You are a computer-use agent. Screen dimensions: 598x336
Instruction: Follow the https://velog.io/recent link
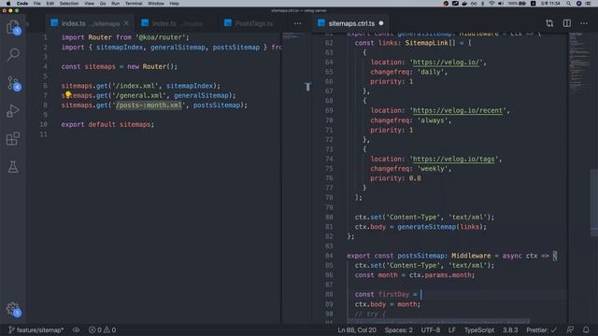point(458,110)
